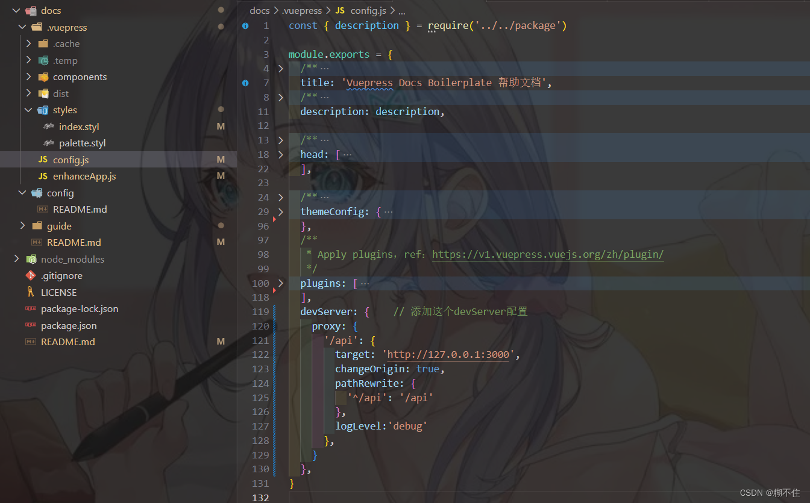Click the config folder gear icon
The width and height of the screenshot is (810, 503).
(37, 193)
